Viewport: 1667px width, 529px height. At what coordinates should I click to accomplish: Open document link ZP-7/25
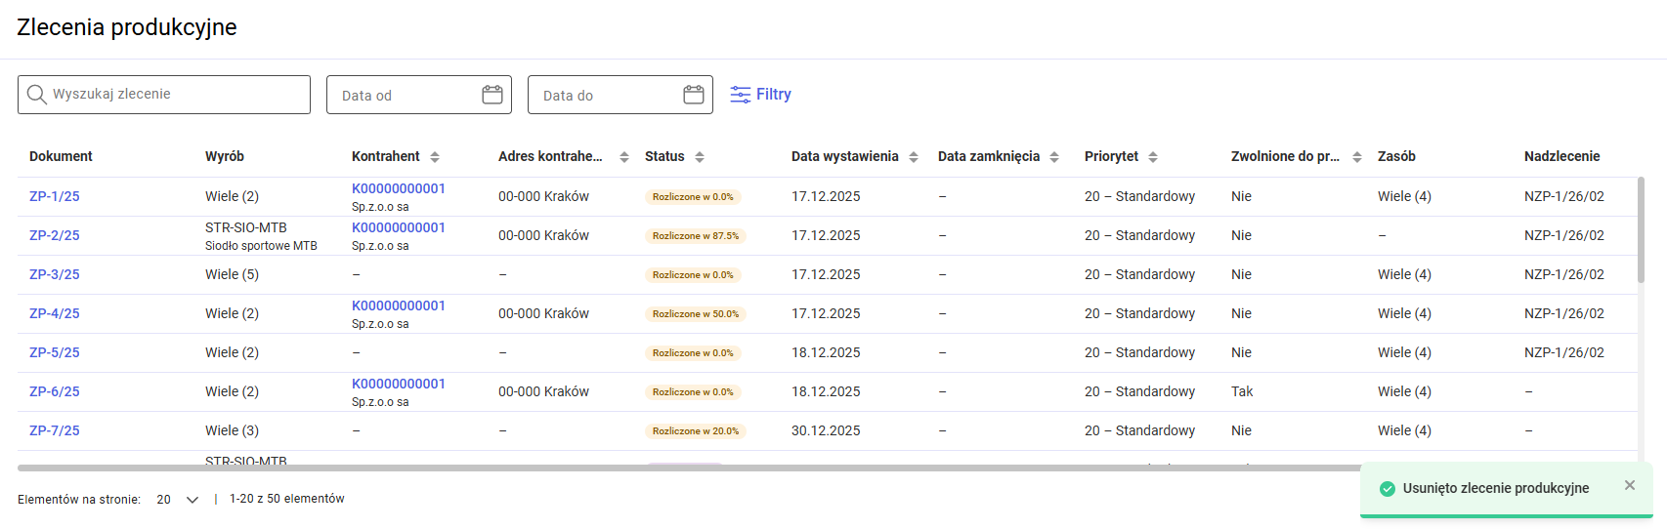coord(55,430)
